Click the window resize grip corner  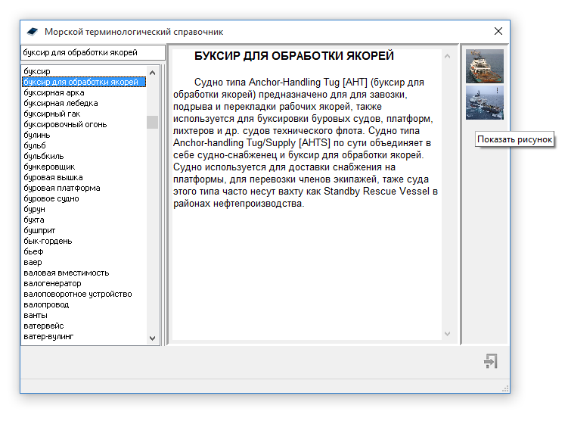(x=505, y=388)
